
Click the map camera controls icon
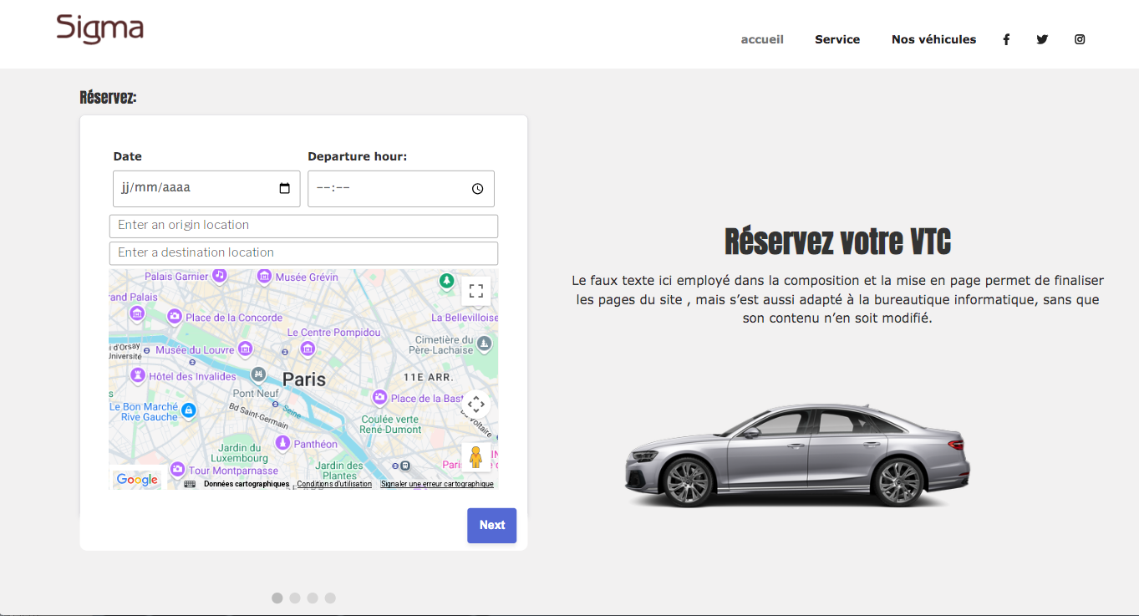click(x=476, y=405)
